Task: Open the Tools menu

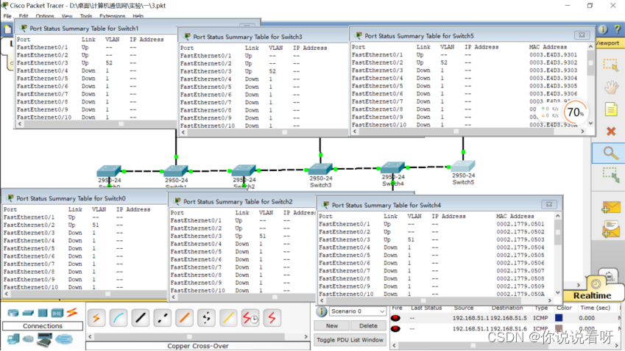Action: tap(86, 16)
